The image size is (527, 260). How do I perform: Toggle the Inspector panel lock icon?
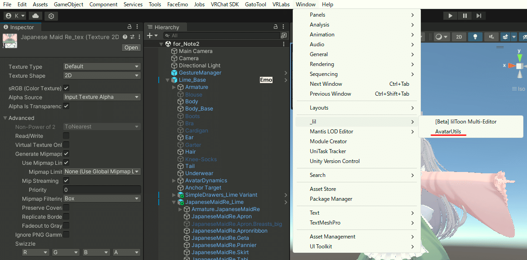click(x=130, y=27)
